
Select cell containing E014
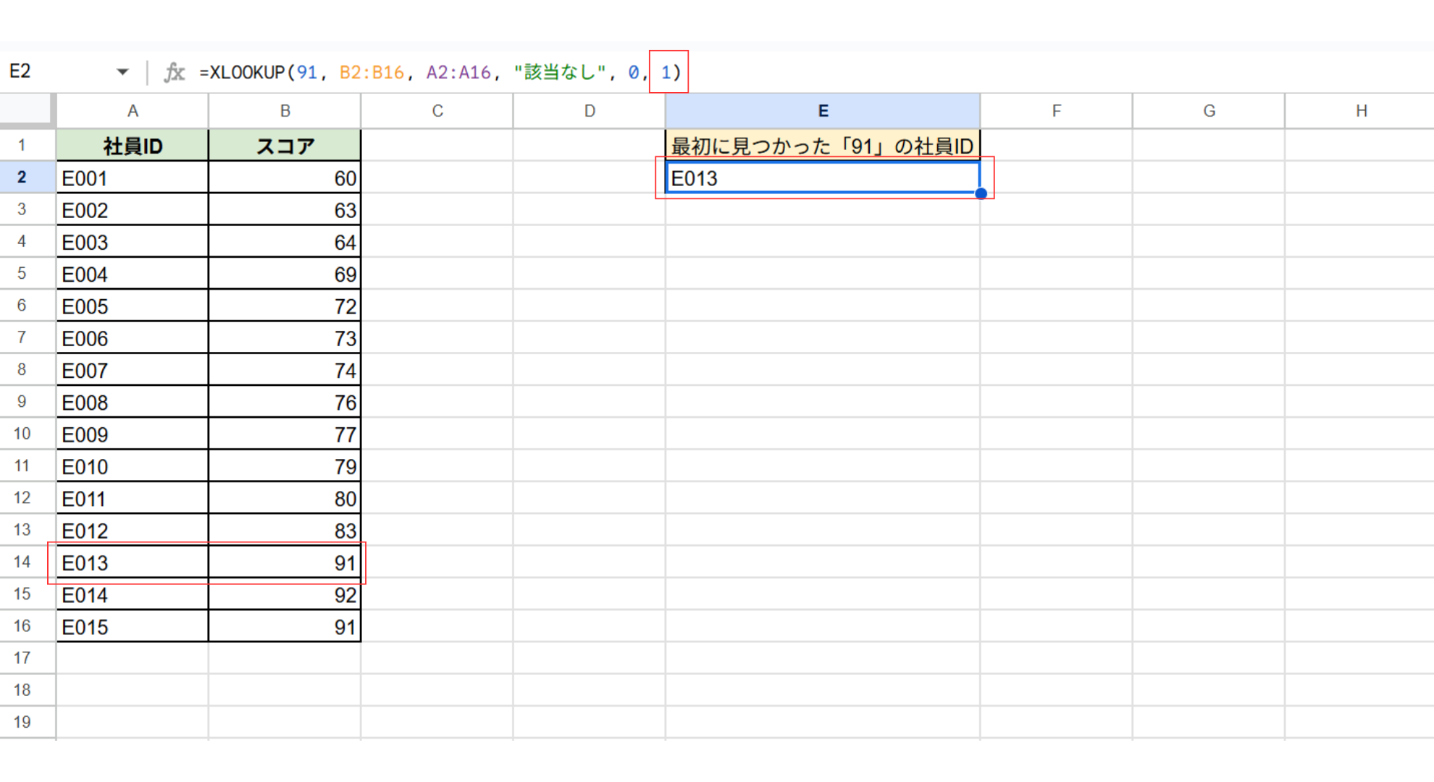[133, 594]
